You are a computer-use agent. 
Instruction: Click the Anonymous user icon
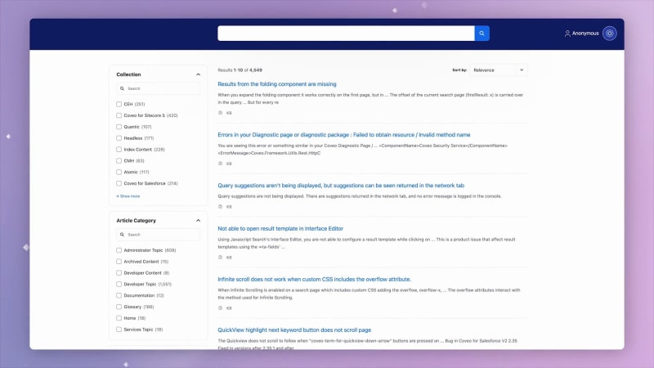coord(567,34)
